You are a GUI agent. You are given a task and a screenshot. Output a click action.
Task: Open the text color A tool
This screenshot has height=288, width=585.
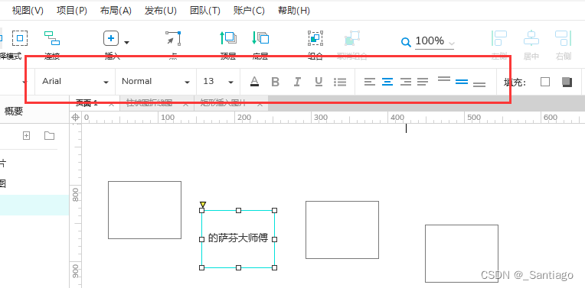pyautogui.click(x=254, y=82)
